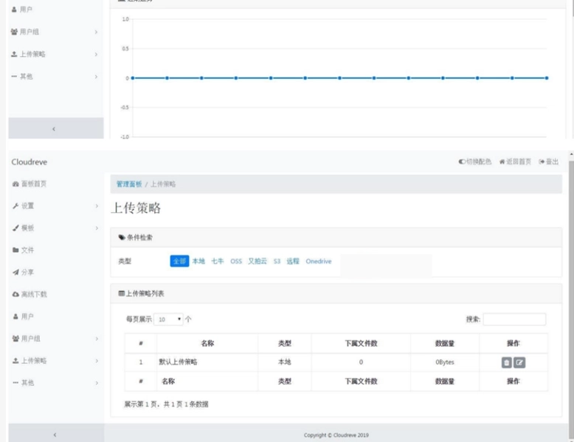Filter policies by 本地 type

198,261
